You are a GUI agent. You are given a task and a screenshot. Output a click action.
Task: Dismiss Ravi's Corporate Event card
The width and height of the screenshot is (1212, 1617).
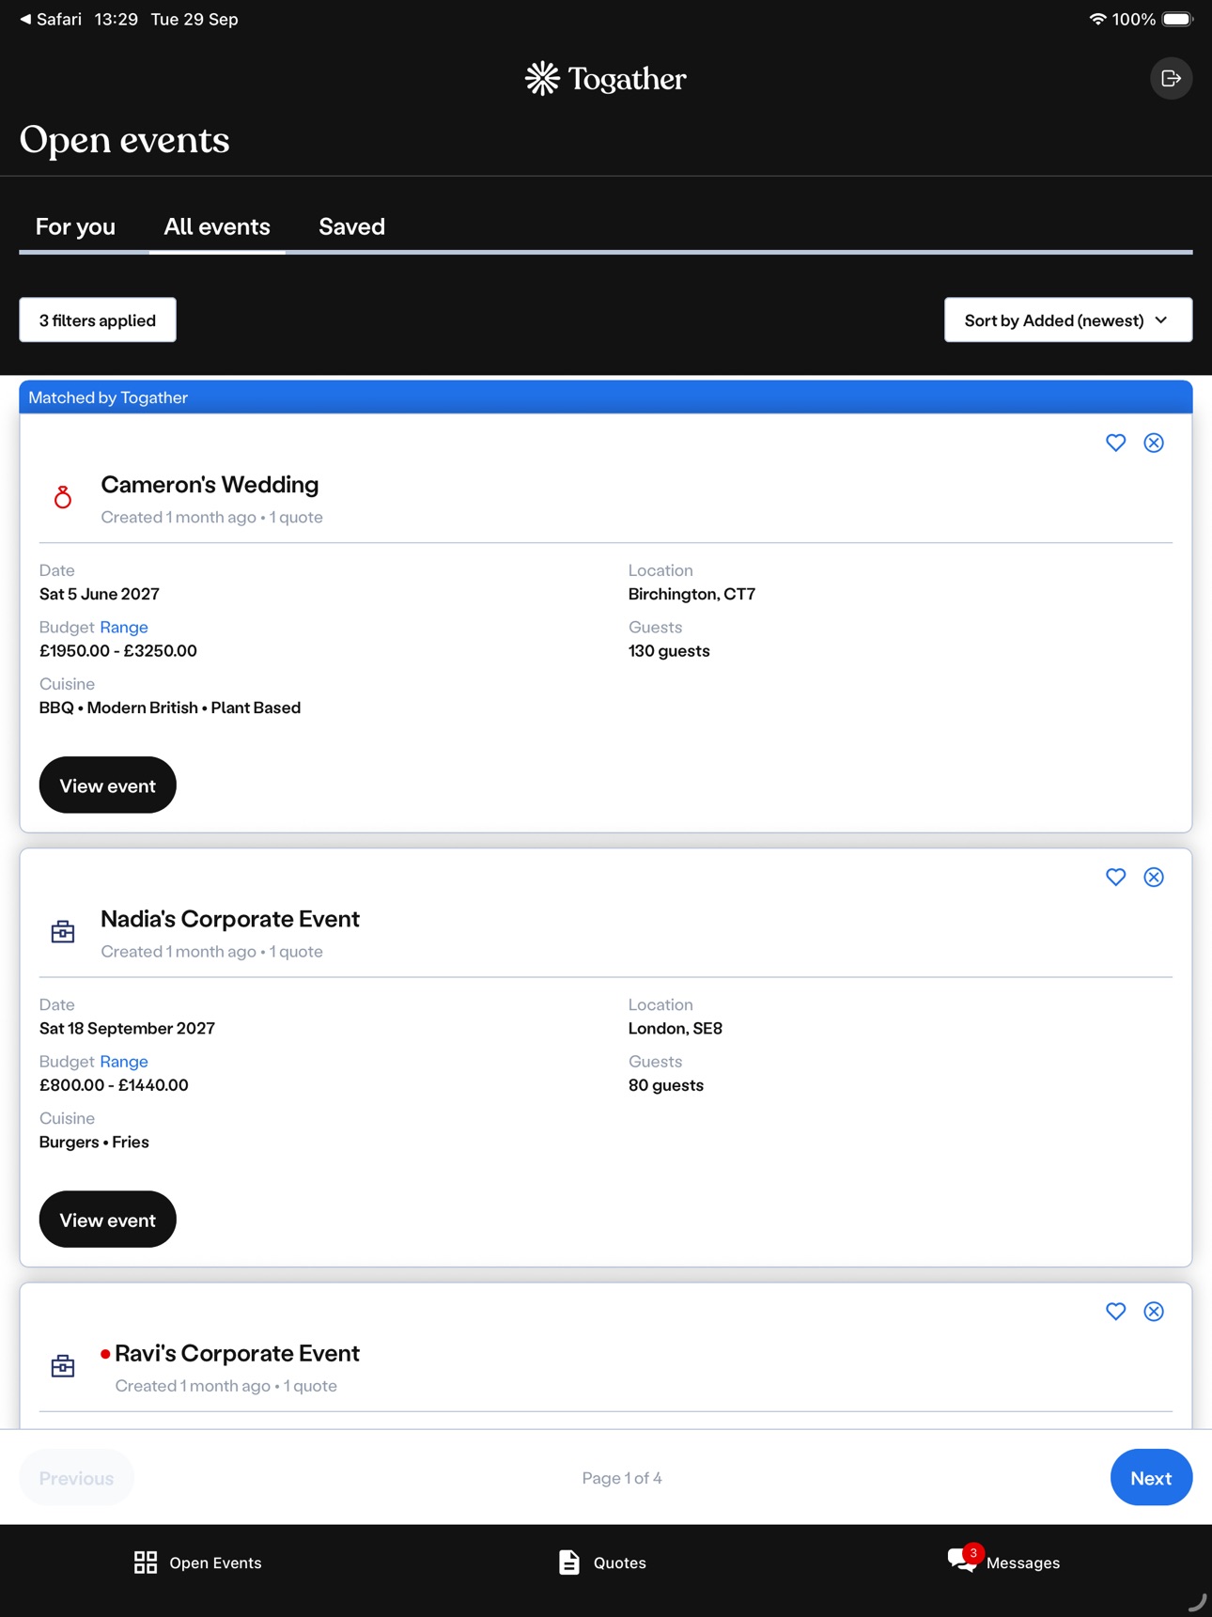(x=1154, y=1311)
